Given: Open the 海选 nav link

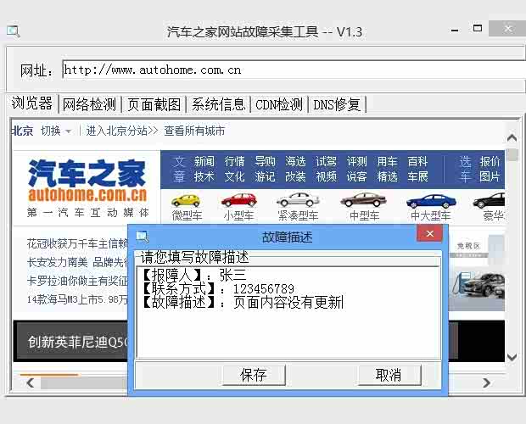Looking at the screenshot, I should tap(295, 162).
